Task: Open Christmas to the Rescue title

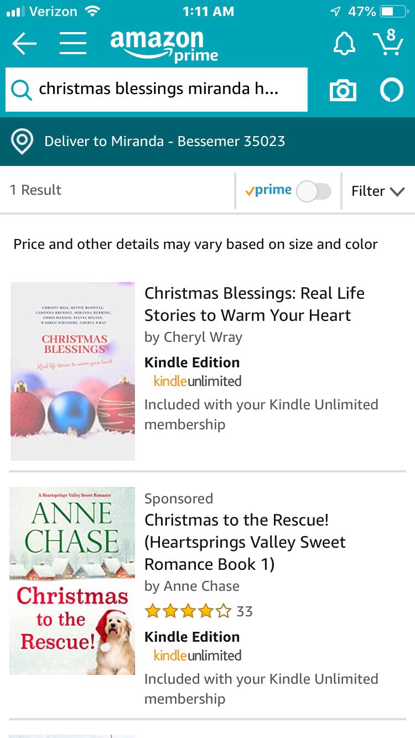Action: point(245,542)
